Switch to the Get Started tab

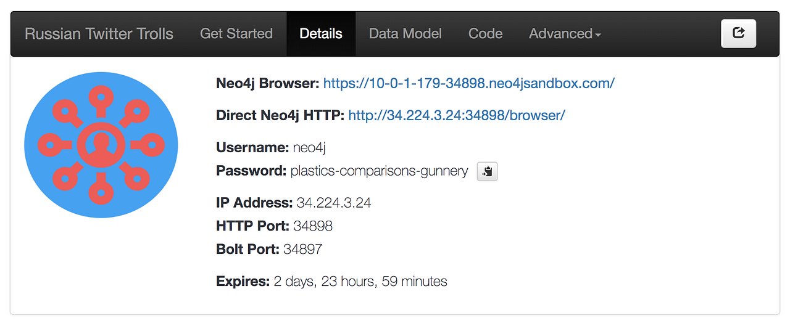click(x=236, y=34)
